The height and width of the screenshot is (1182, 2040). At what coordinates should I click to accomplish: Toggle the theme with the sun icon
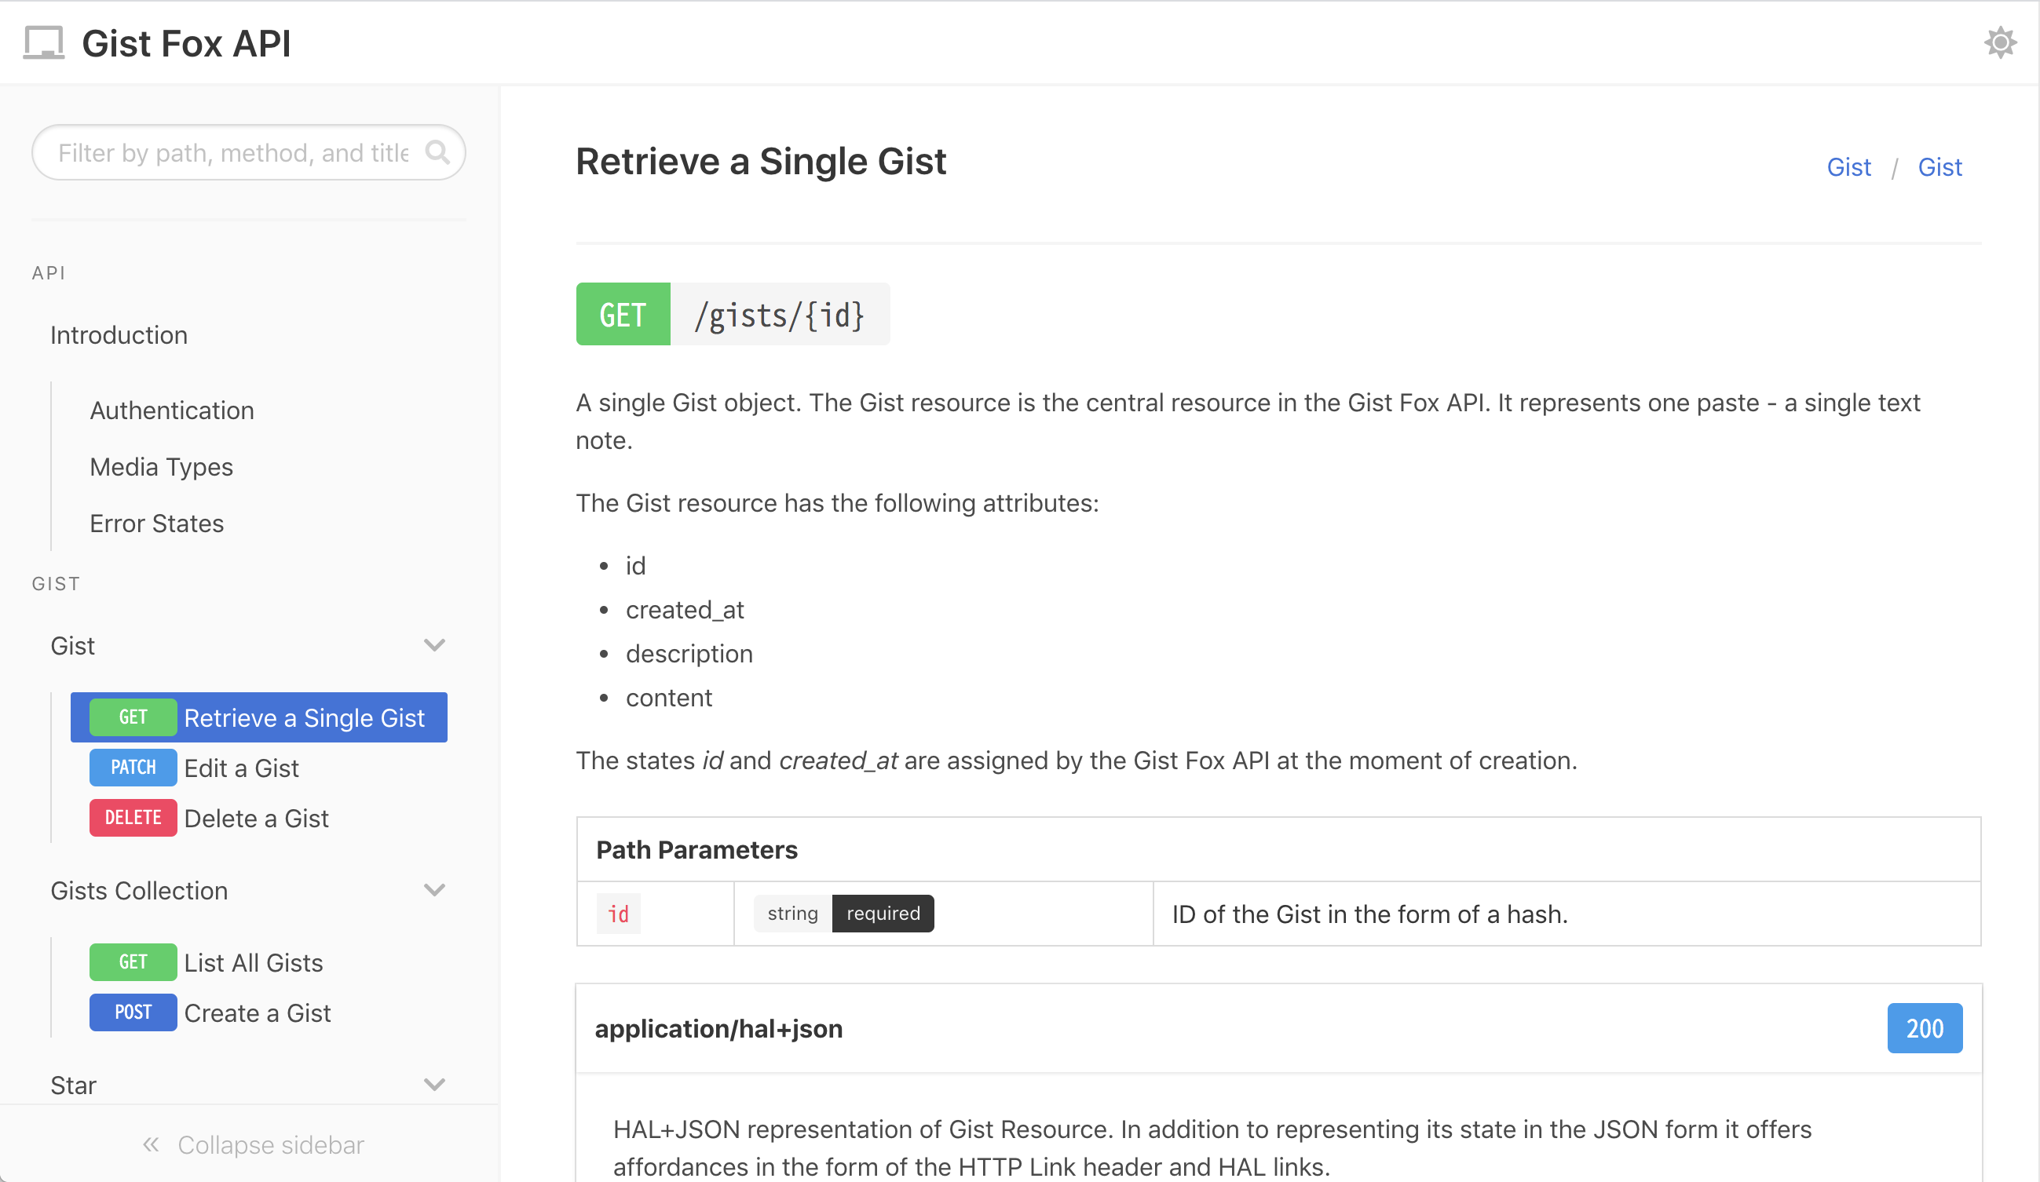tap(1999, 43)
